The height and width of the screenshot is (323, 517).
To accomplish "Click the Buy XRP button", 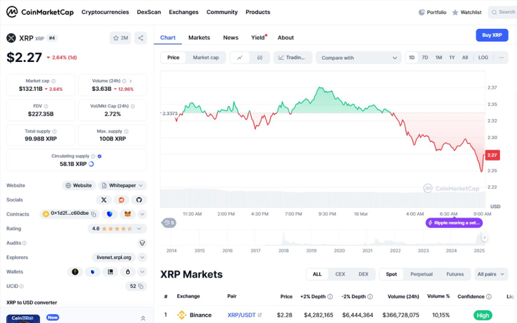I will tap(491, 35).
